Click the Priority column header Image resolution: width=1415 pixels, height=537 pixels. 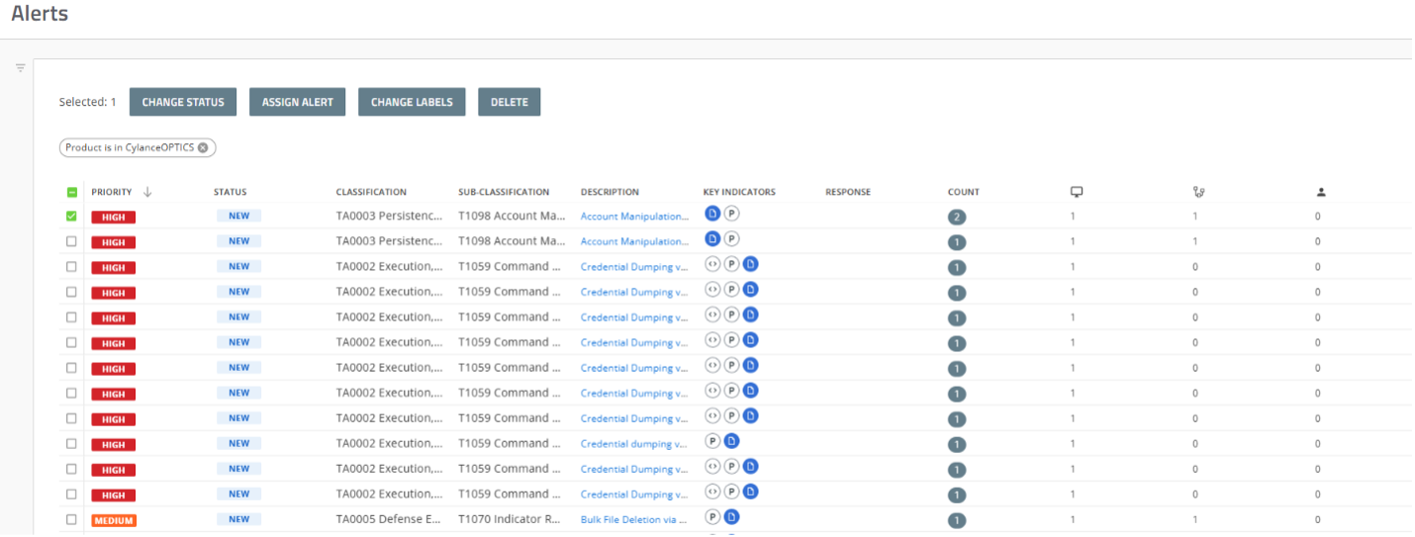(x=112, y=192)
